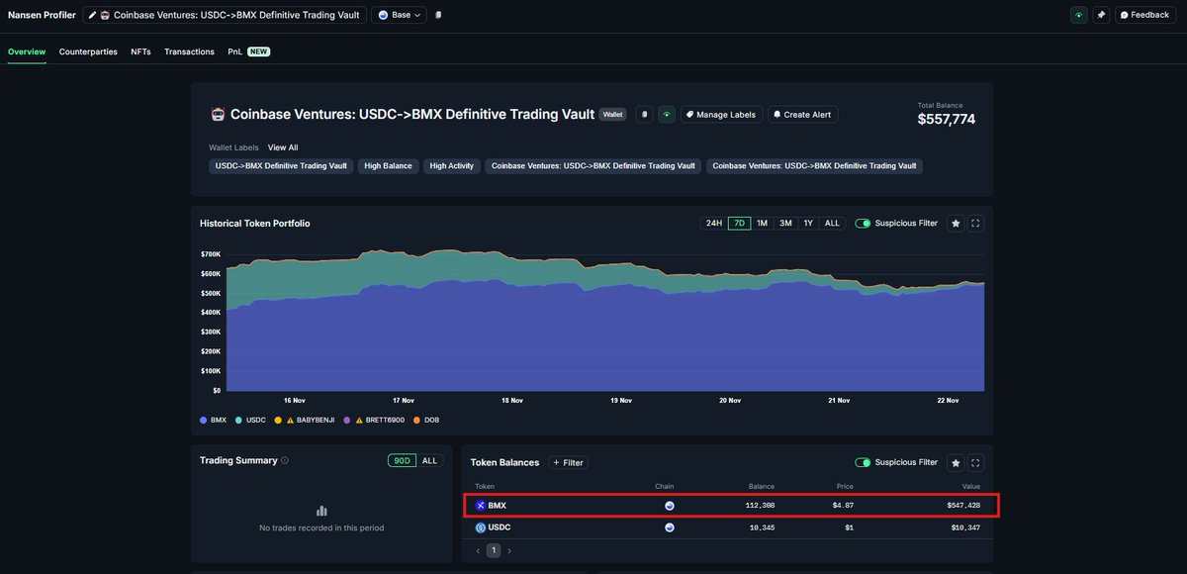Toggle the chart's Suspicious Filter switch
1187x574 pixels.
click(x=863, y=224)
